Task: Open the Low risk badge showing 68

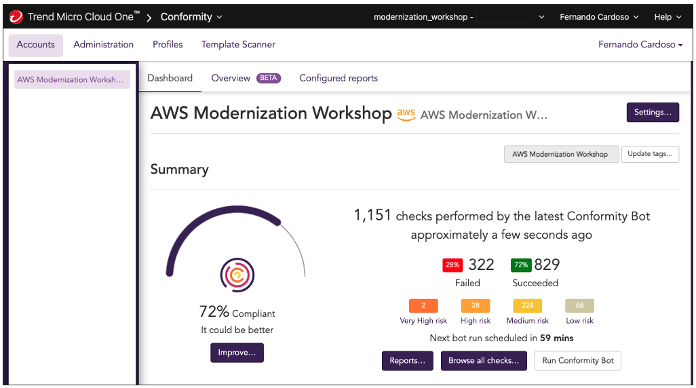Action: tap(579, 305)
